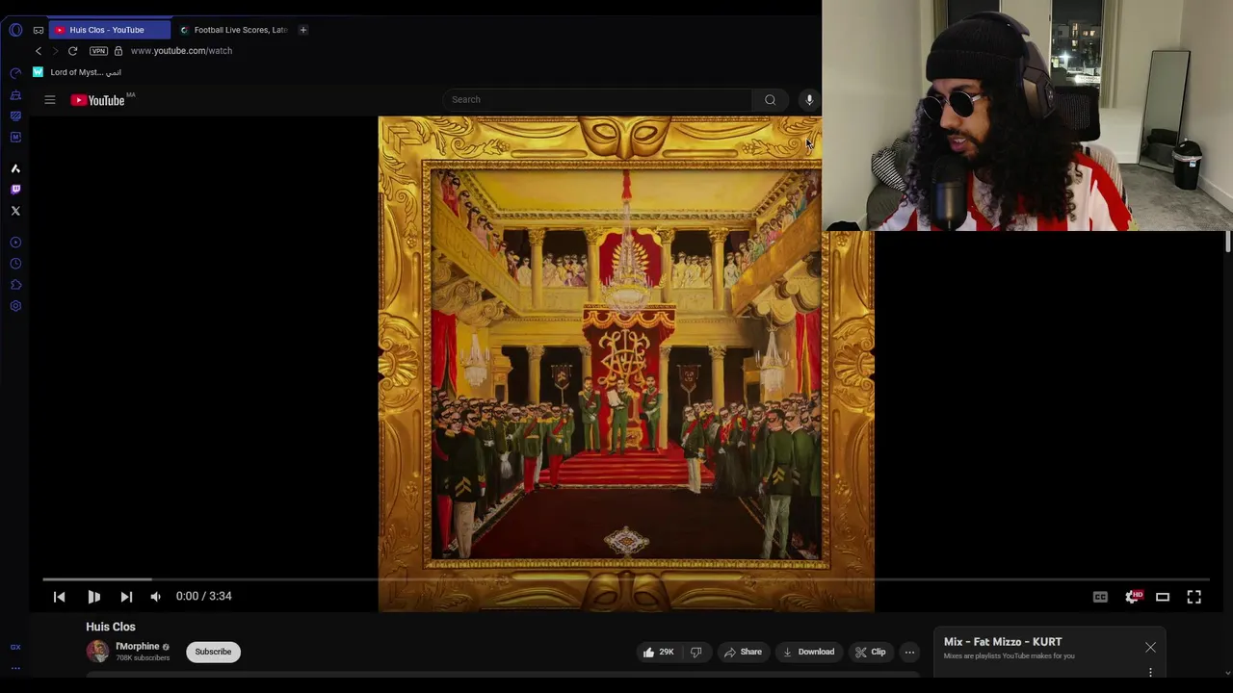Open a new browser tab
Viewport: 1233px width, 693px height.
click(x=302, y=30)
